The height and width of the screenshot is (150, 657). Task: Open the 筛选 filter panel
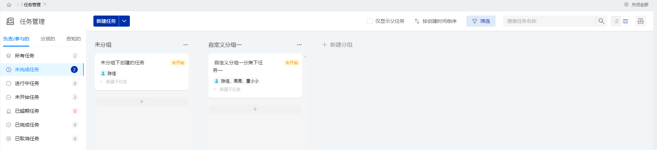[481, 21]
